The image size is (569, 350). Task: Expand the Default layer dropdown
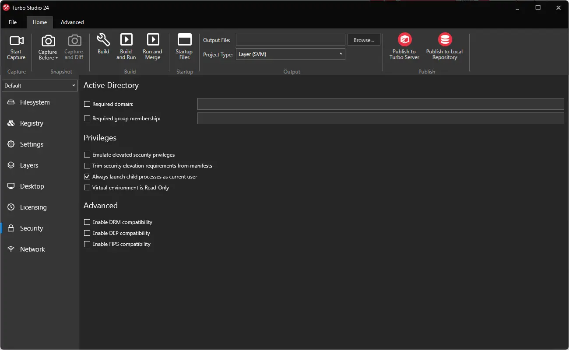[40, 86]
